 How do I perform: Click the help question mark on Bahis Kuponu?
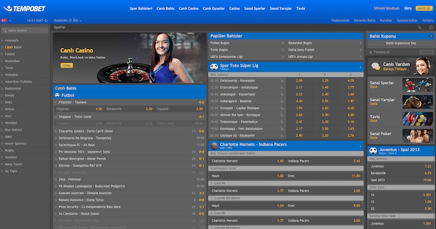click(x=431, y=36)
